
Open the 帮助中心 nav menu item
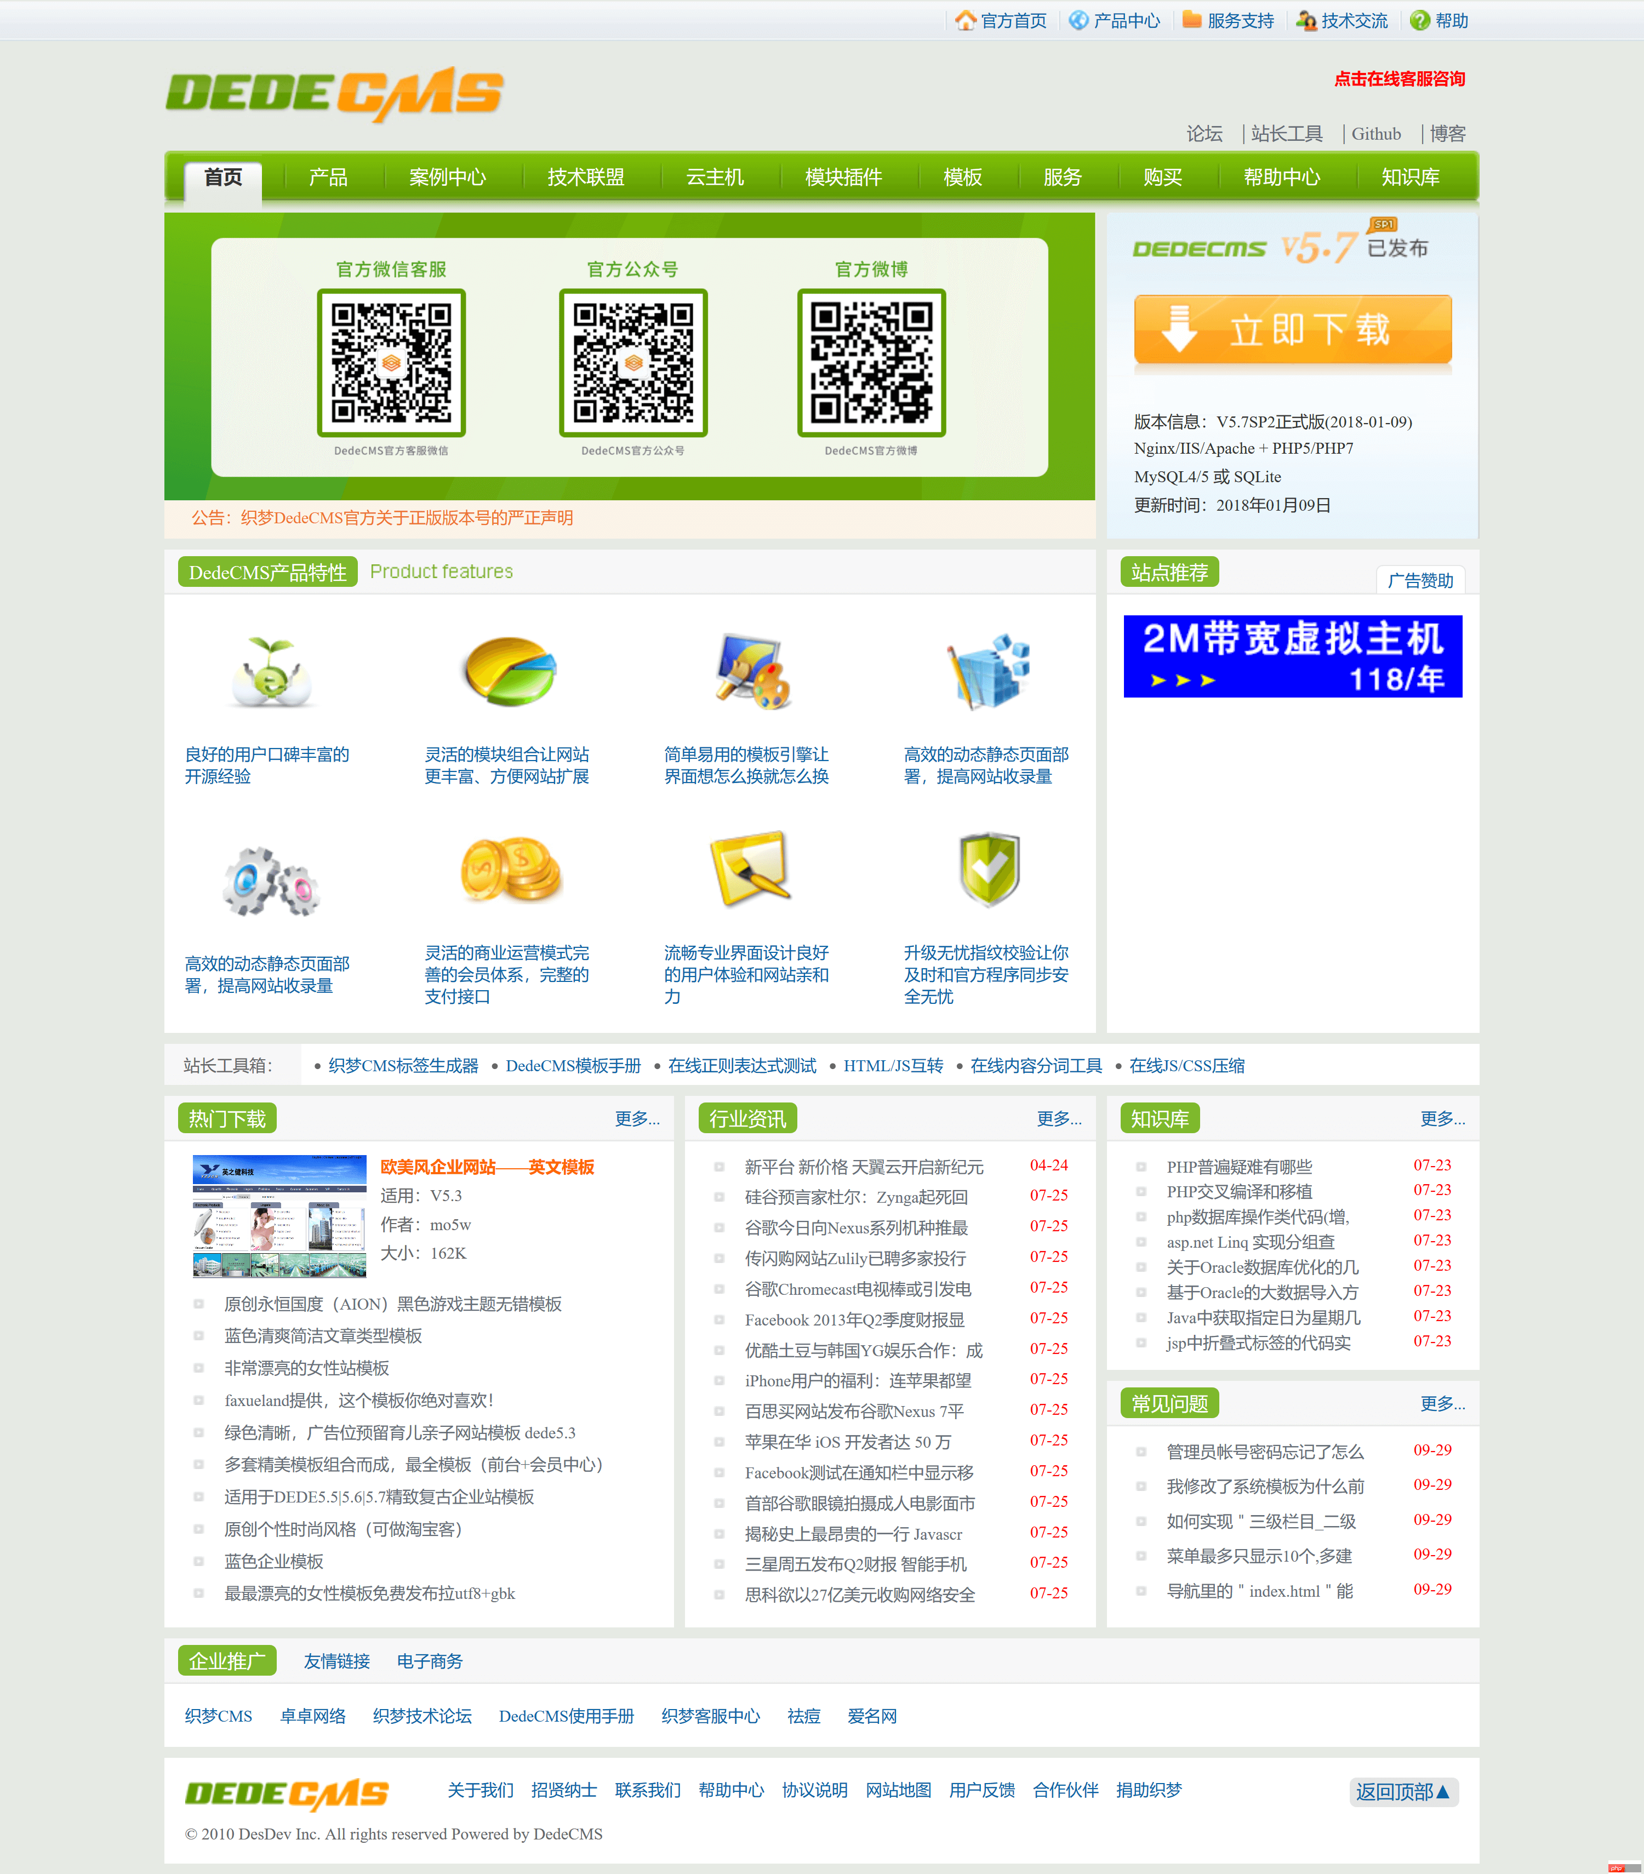tap(1282, 178)
